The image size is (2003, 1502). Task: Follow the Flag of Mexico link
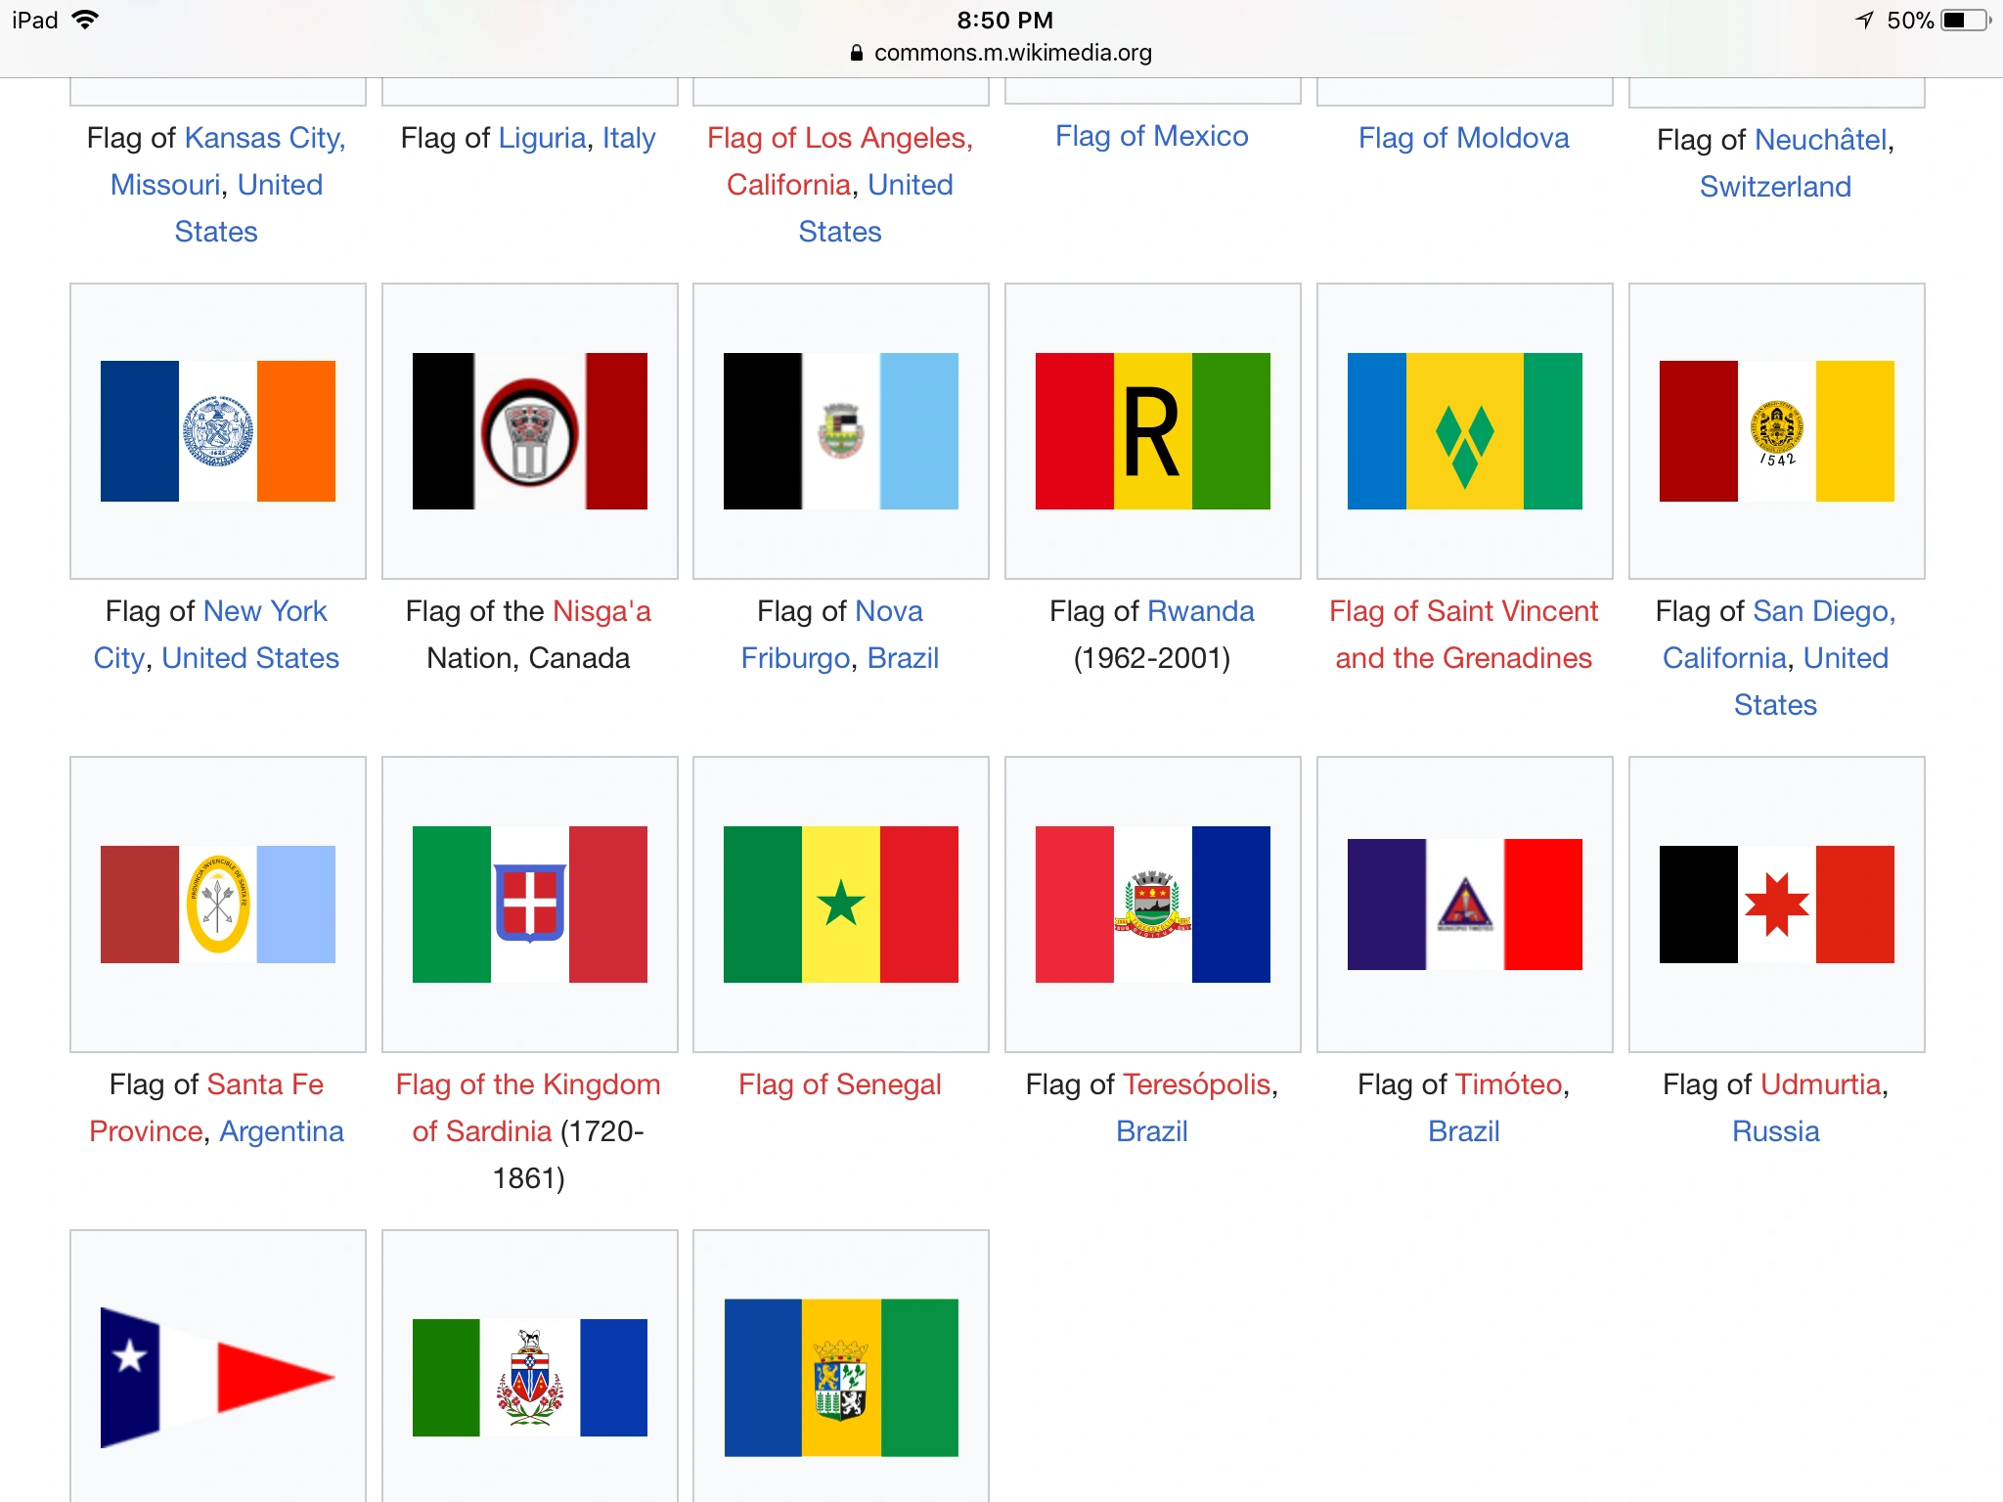pos(1151,136)
